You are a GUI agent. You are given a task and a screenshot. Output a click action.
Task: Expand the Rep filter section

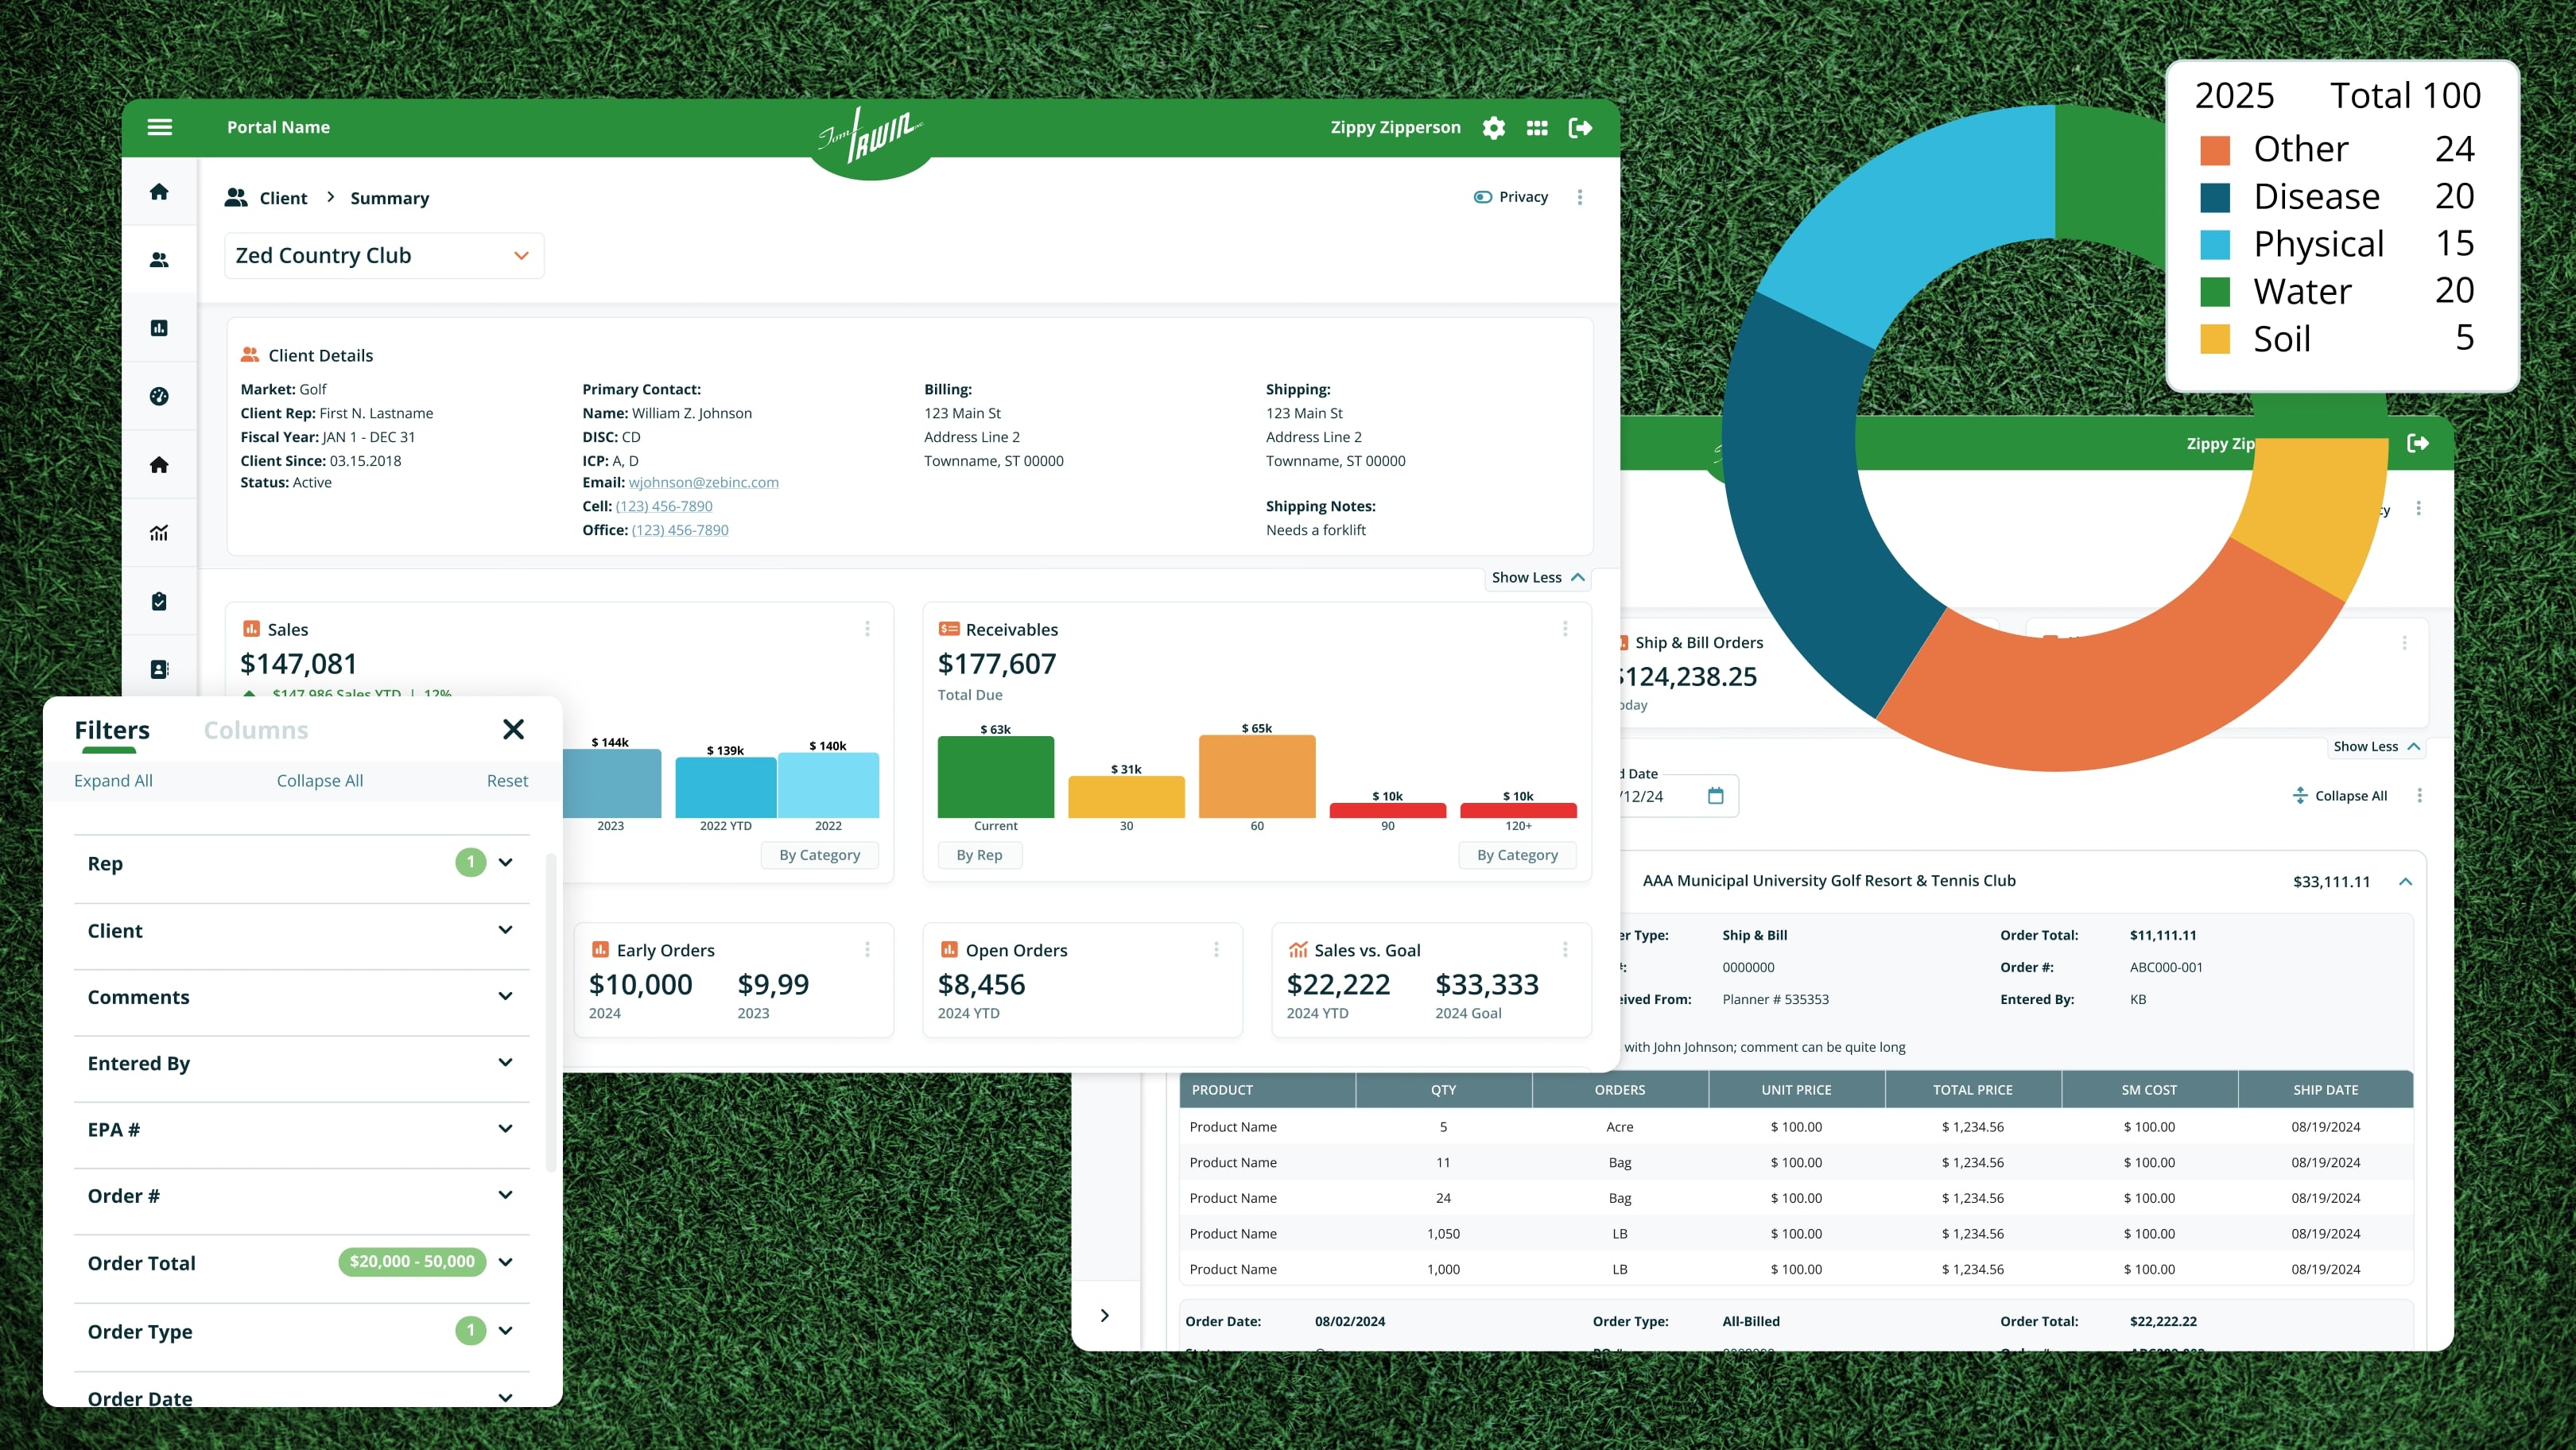coord(505,862)
